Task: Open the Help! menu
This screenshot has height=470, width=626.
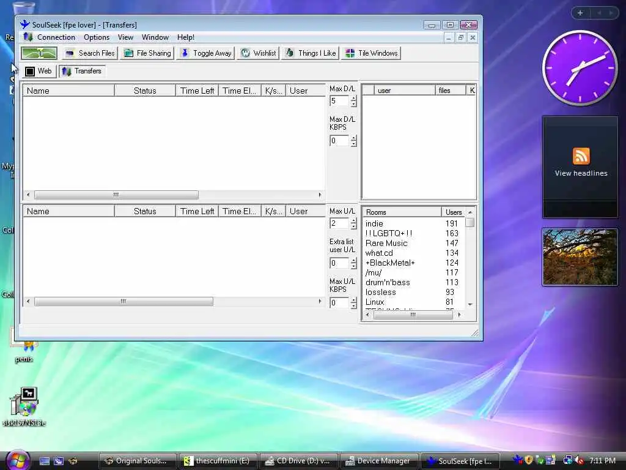Action: coord(186,37)
